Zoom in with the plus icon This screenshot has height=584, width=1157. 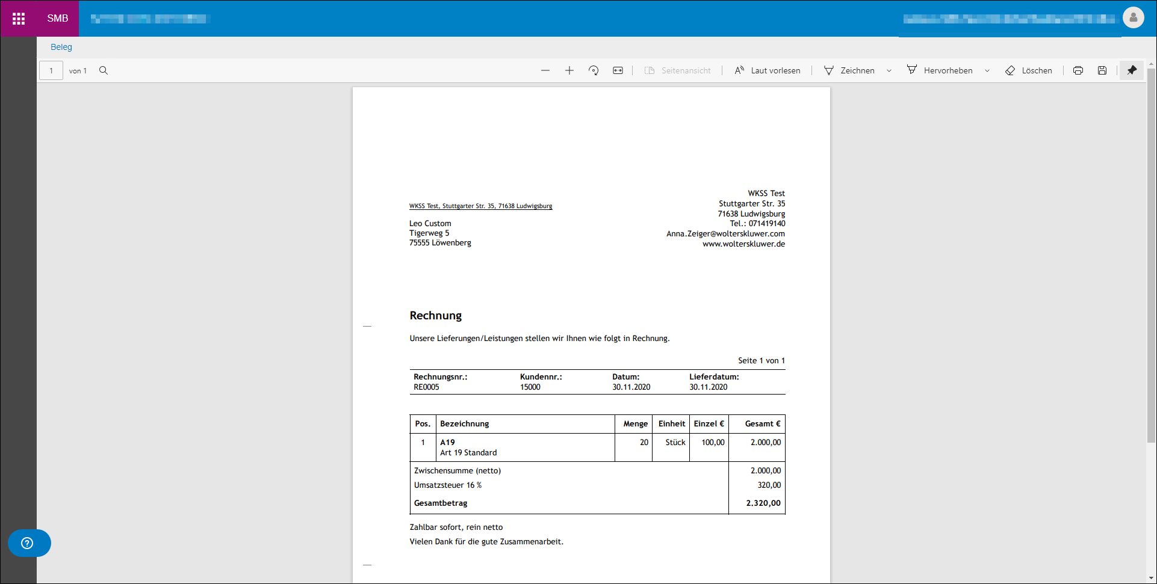point(569,70)
